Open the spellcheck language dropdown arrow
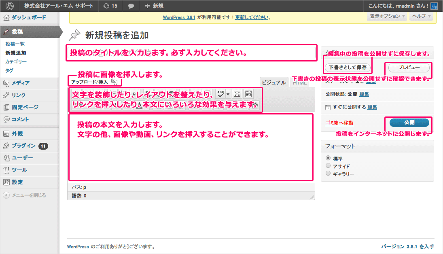The width and height of the screenshot is (443, 254). (228, 94)
